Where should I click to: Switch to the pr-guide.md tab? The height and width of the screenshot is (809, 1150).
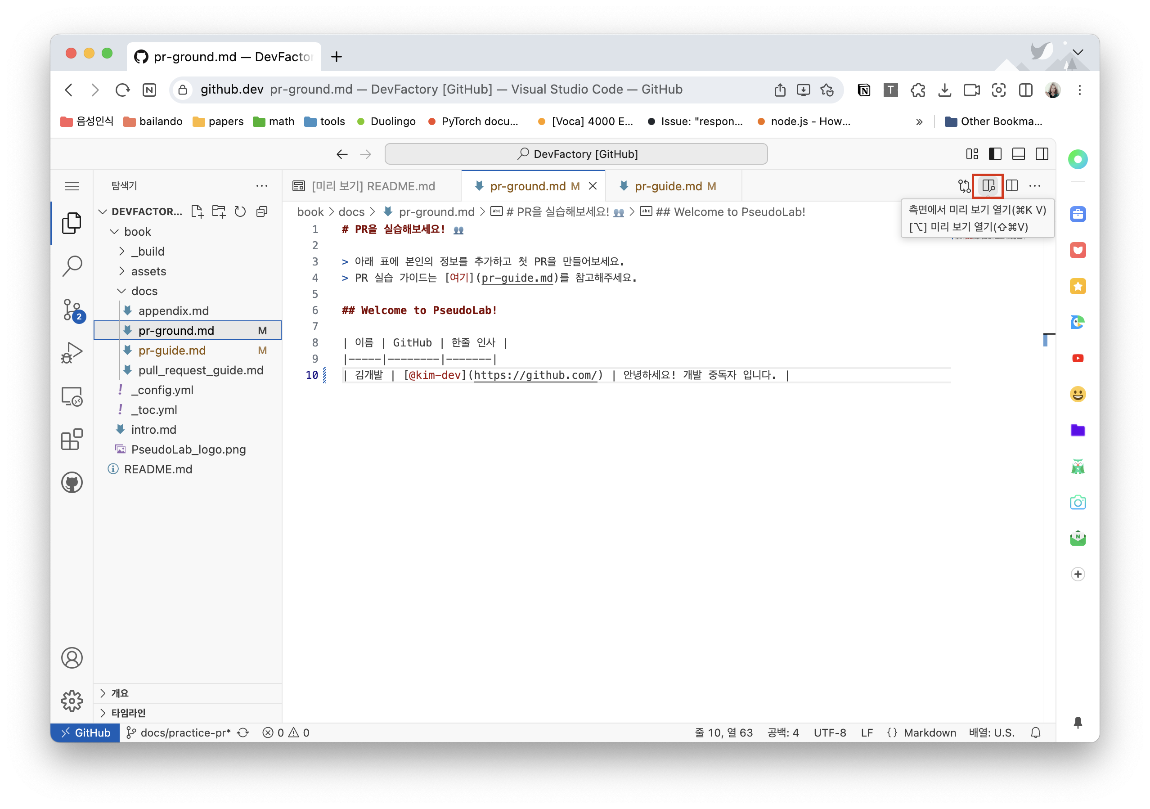point(671,186)
